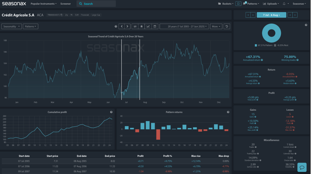Open notifications with the bell icon

[284, 3]
